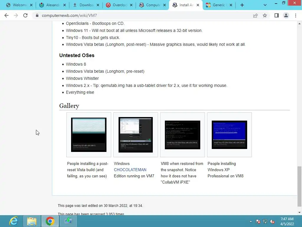Launch Internet Explorer from the taskbar
Image resolution: width=302 pixels, height=227 pixels.
[14, 221]
